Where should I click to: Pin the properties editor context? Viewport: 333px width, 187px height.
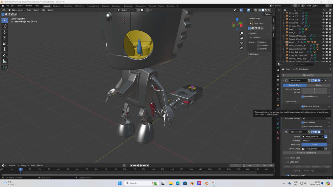330,69
